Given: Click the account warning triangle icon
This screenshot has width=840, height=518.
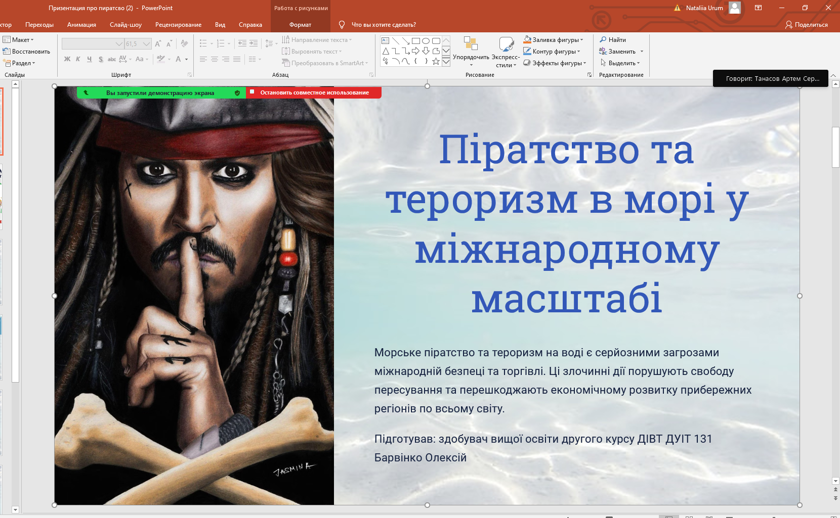Looking at the screenshot, I should (678, 8).
